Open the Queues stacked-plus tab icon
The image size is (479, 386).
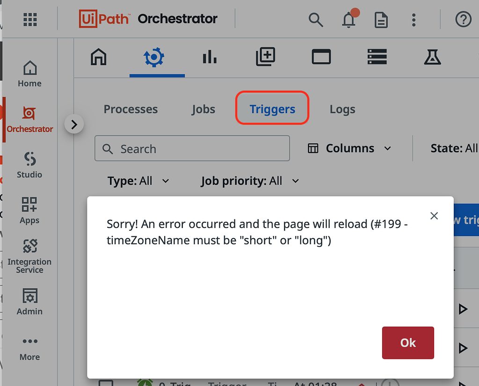coord(266,57)
